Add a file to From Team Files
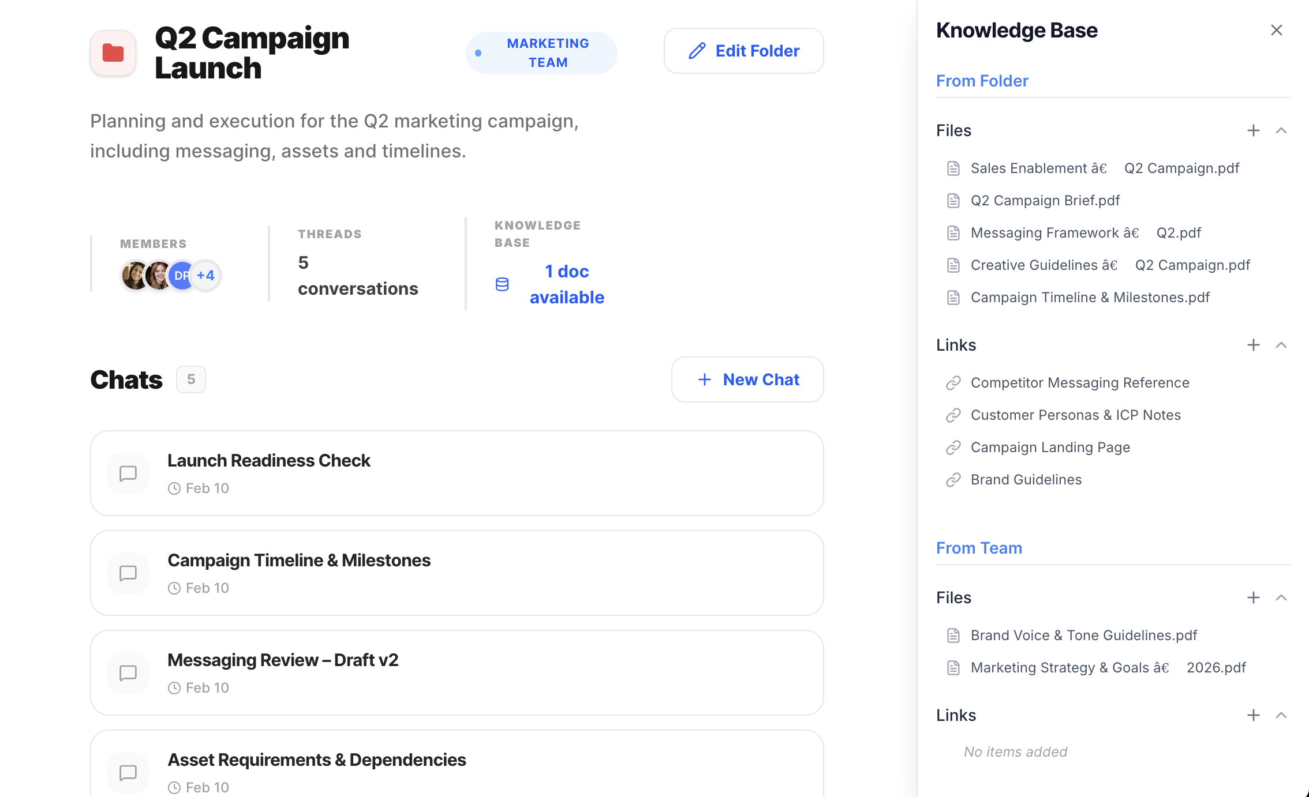The height and width of the screenshot is (797, 1309). click(x=1253, y=598)
